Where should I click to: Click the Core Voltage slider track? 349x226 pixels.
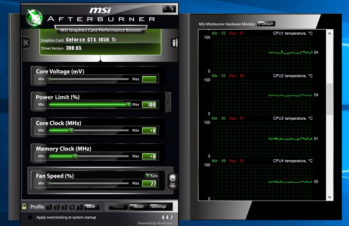[x=88, y=79]
